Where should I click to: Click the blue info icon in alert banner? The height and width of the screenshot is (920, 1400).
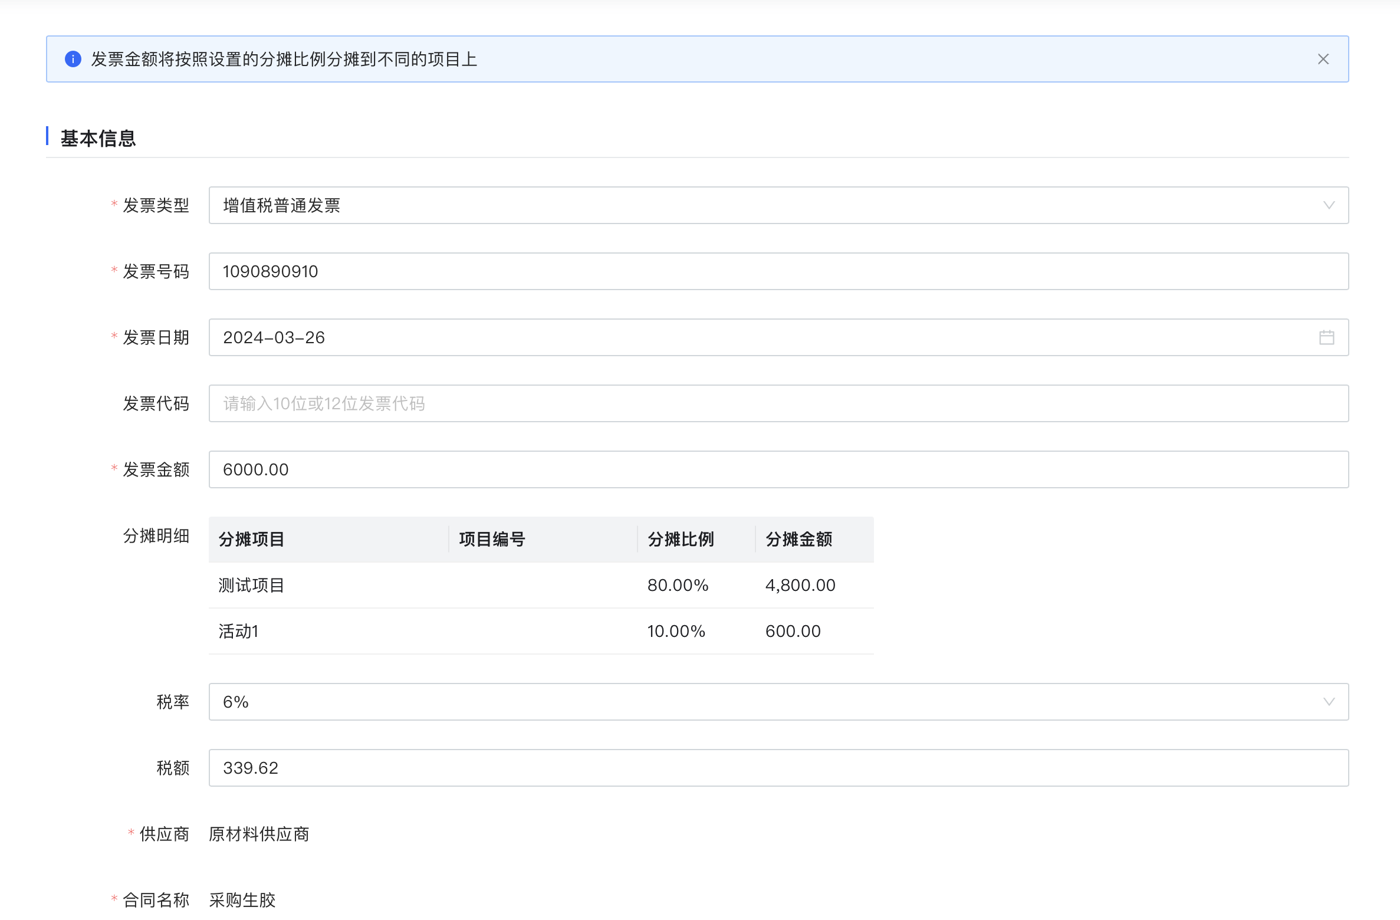click(73, 59)
